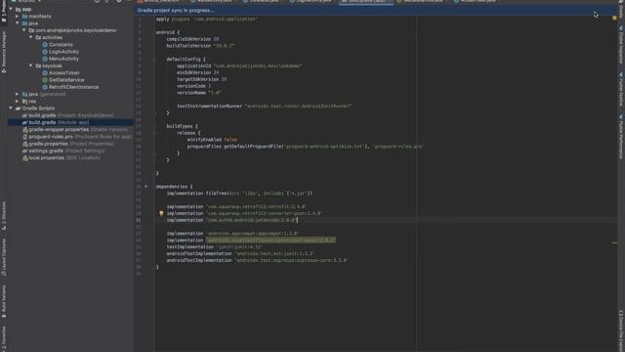The image size is (625, 352).
Task: Click the AccessToken class icon
Action: (45, 73)
